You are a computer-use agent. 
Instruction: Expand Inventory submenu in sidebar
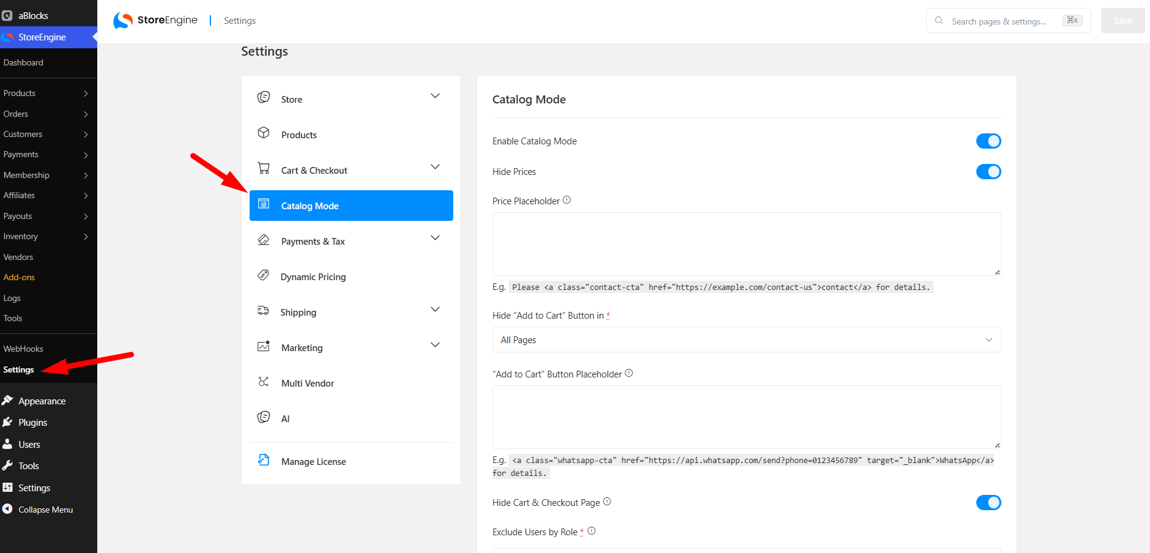click(x=86, y=237)
